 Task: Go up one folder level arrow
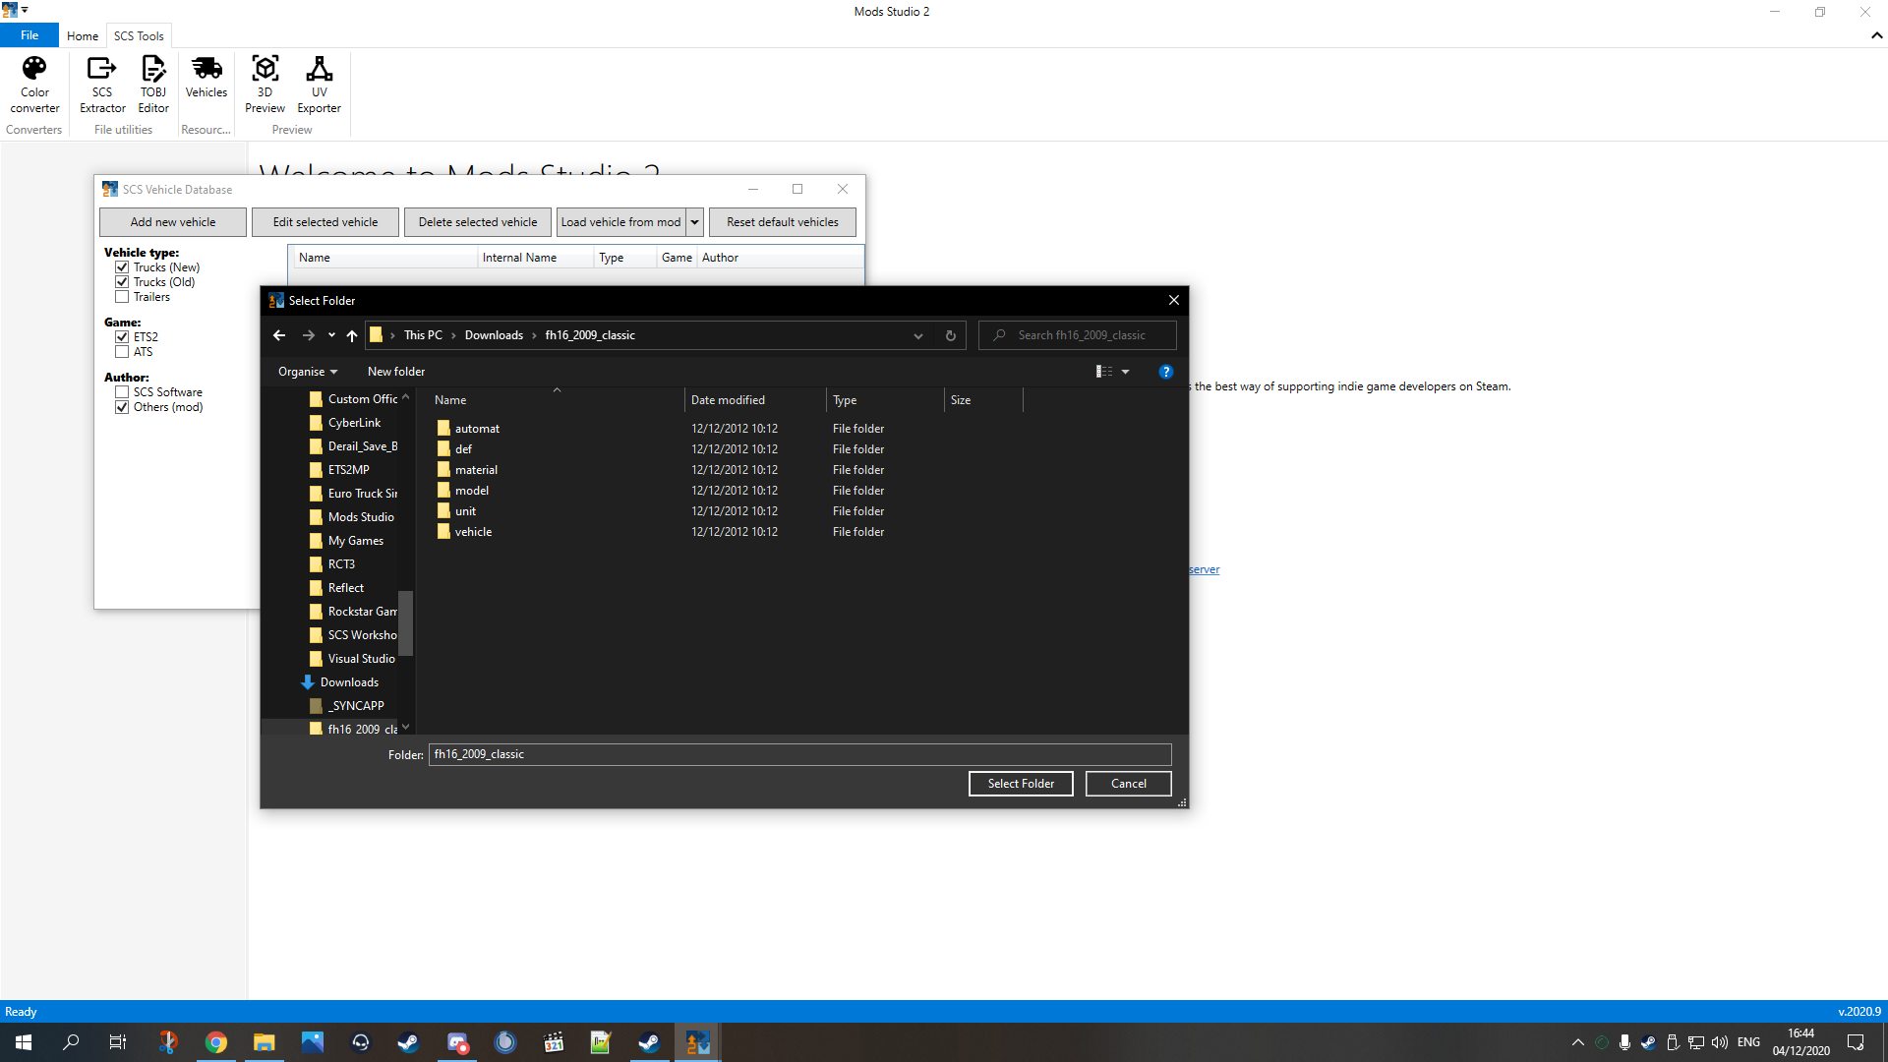tap(352, 335)
